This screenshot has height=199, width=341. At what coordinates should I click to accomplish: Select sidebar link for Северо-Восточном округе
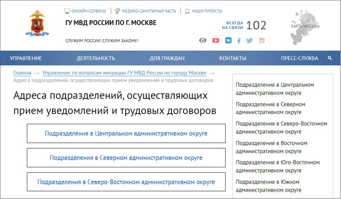(282, 128)
